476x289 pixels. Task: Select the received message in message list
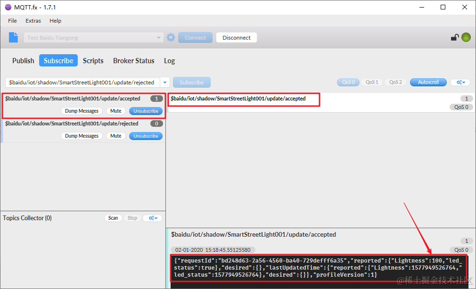coord(321,103)
